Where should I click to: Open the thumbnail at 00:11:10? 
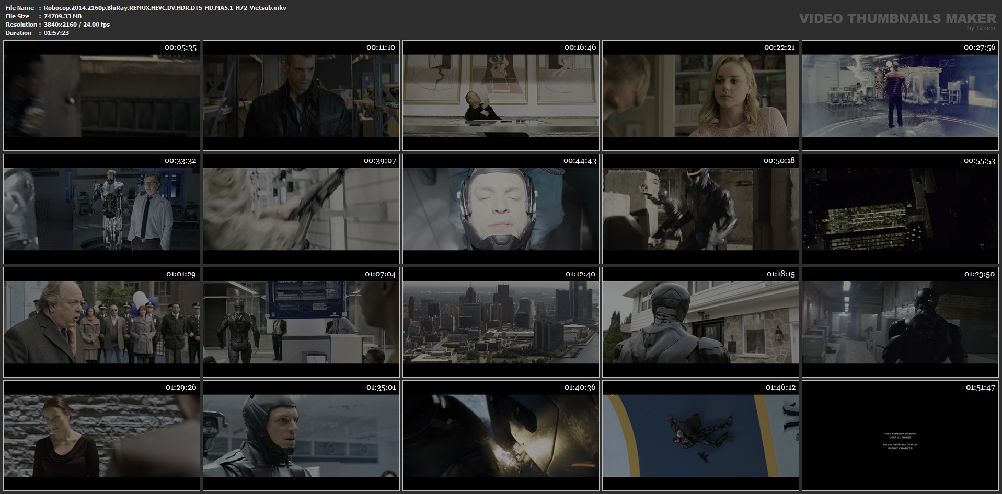point(301,96)
